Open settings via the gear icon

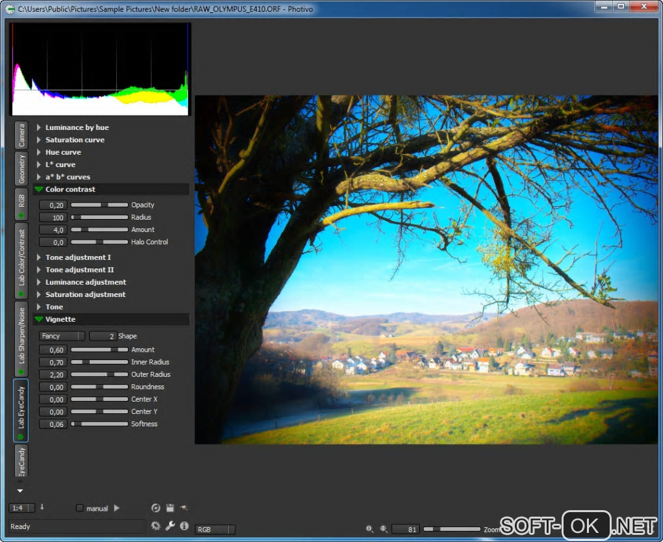tap(155, 526)
